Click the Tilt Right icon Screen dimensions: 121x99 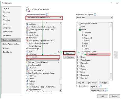27,81
